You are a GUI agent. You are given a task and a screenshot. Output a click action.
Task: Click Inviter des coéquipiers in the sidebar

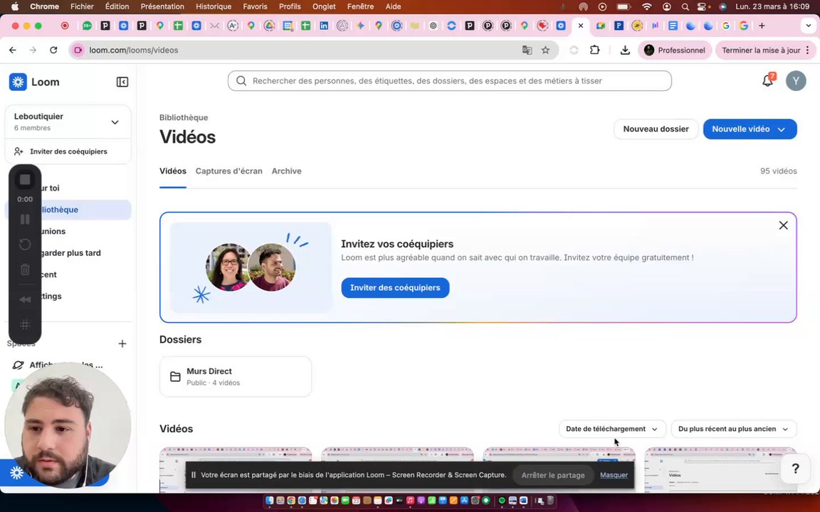(68, 151)
